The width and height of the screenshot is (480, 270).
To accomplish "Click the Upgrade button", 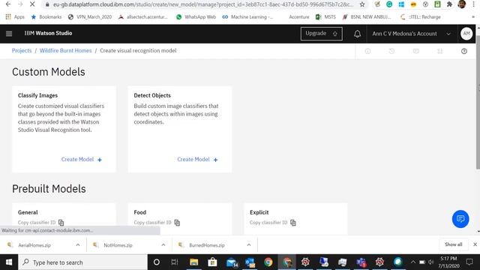I will click(322, 34).
